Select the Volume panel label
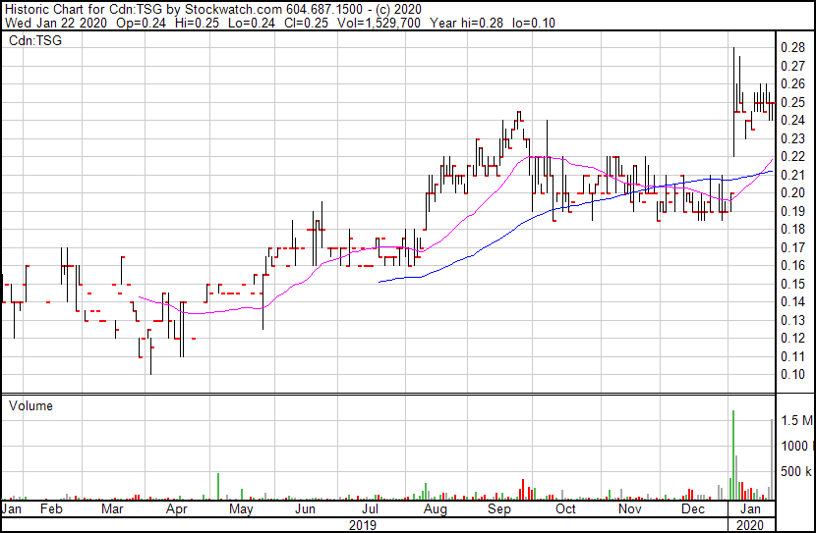The width and height of the screenshot is (816, 533). tap(30, 405)
